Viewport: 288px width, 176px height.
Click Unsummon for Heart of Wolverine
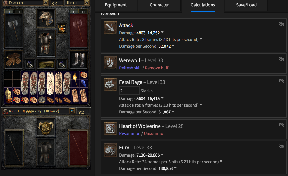point(155,133)
